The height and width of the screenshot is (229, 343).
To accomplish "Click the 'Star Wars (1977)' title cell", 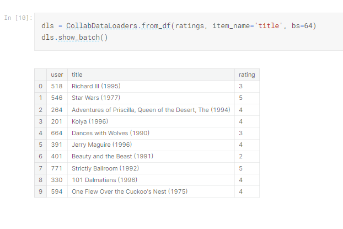I will 95,98.
